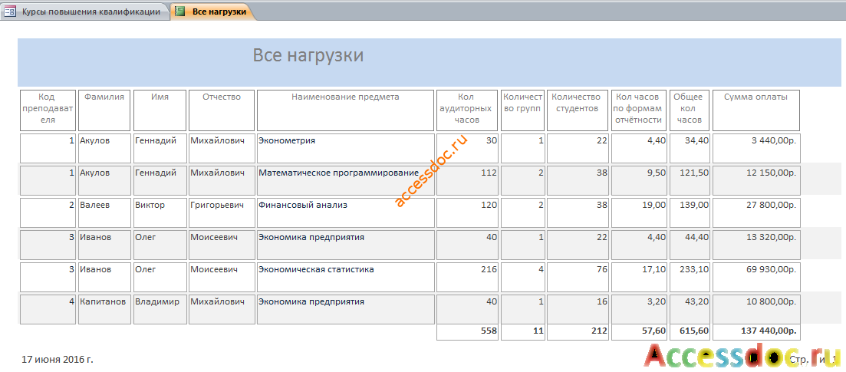Click the report icon on Все нагрузки tab
Viewport: 846px width, 372px height.
(180, 12)
